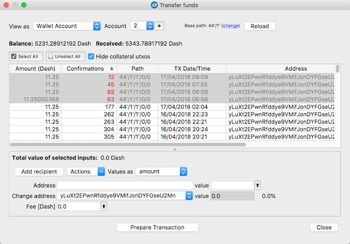Click the plus icon to add an account
Viewport: 350px width, 244px height.
point(159,26)
